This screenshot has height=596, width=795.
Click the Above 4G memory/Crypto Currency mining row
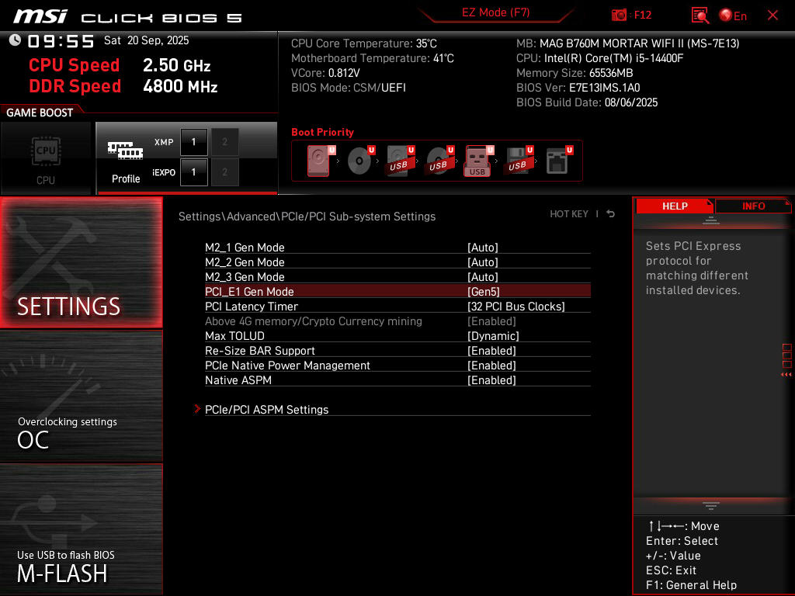click(397, 321)
